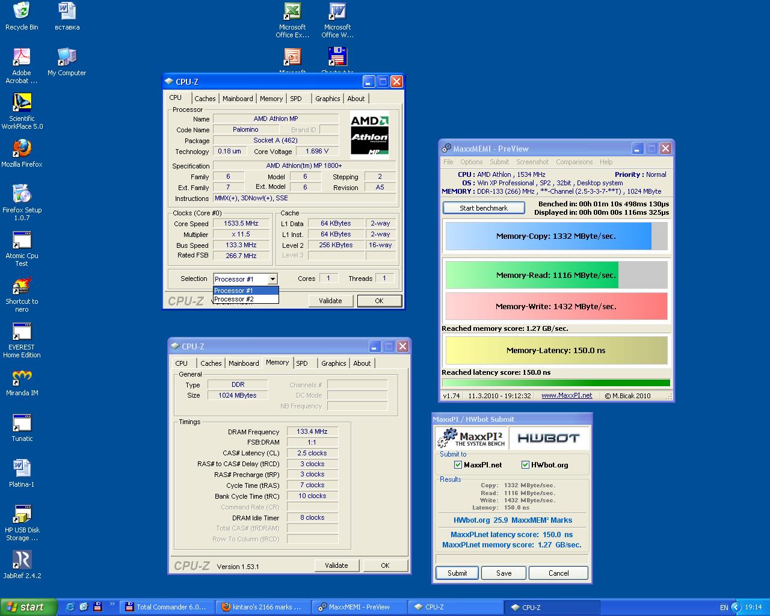Click the Windows Start button
770x616 pixels.
coord(29,607)
